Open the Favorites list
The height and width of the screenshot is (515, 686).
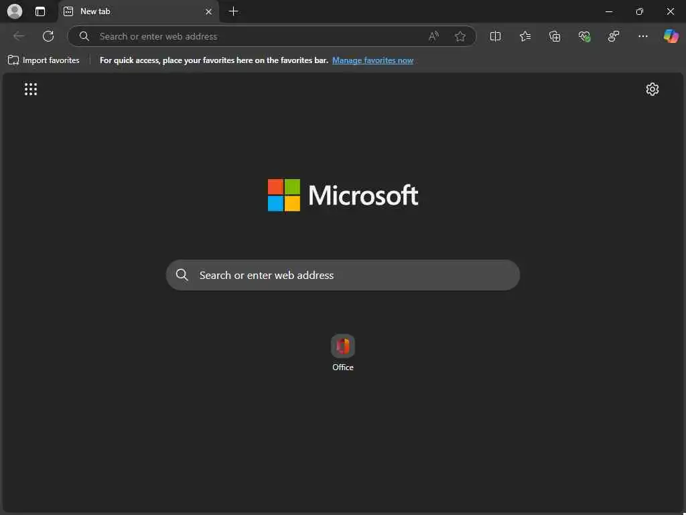pos(525,36)
